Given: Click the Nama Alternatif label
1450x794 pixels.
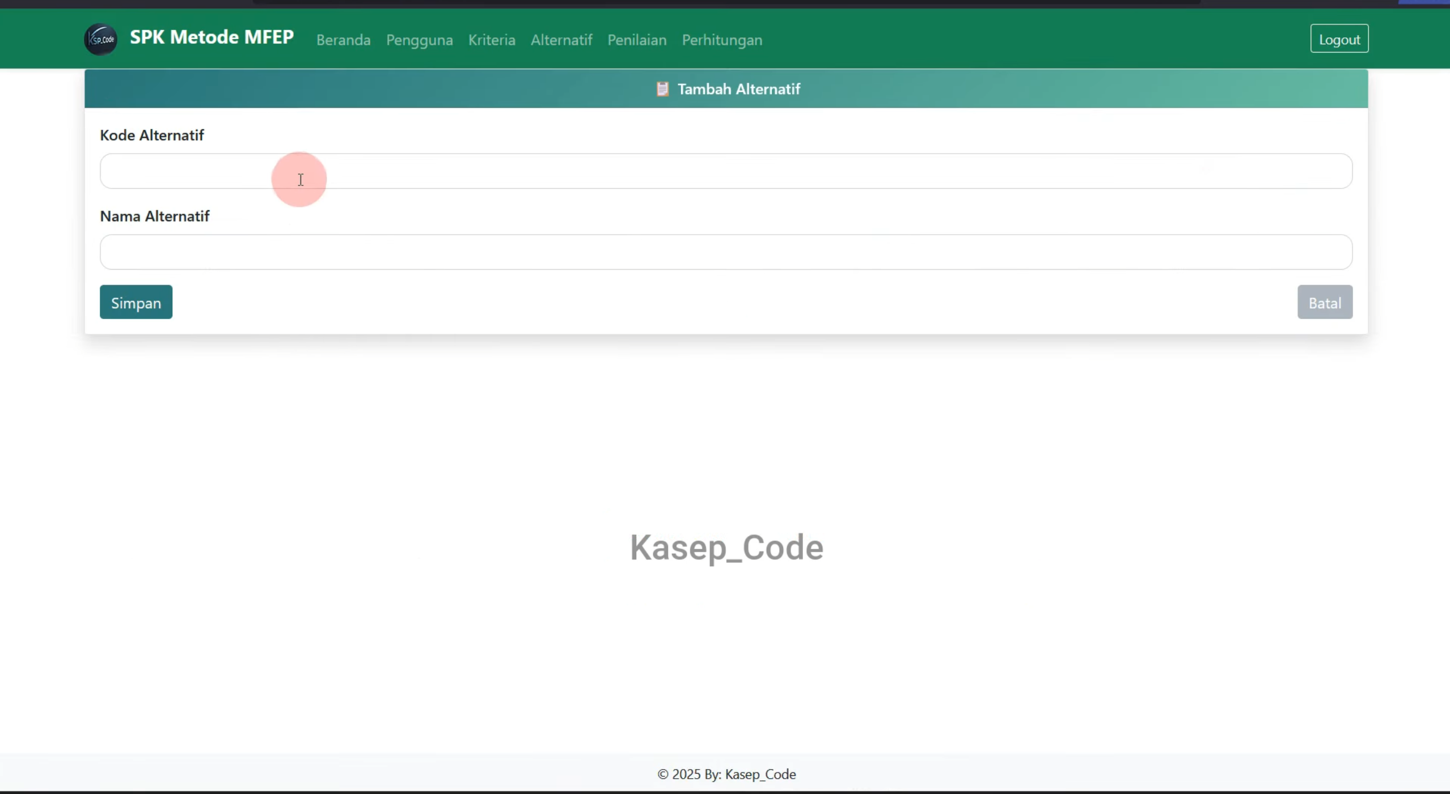Looking at the screenshot, I should [x=155, y=216].
